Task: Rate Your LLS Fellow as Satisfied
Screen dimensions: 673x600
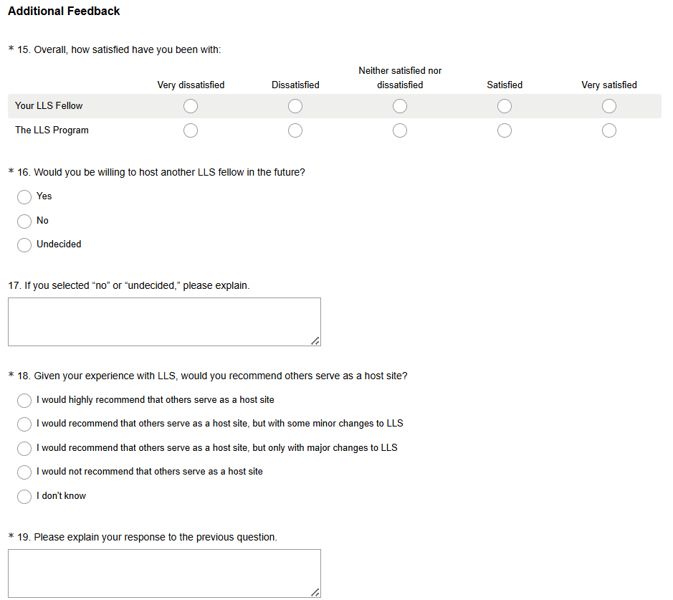Action: (x=505, y=106)
